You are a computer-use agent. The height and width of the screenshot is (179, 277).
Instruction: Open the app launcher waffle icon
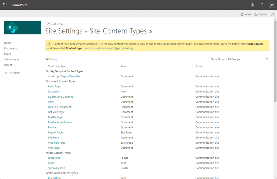[x=5, y=5]
